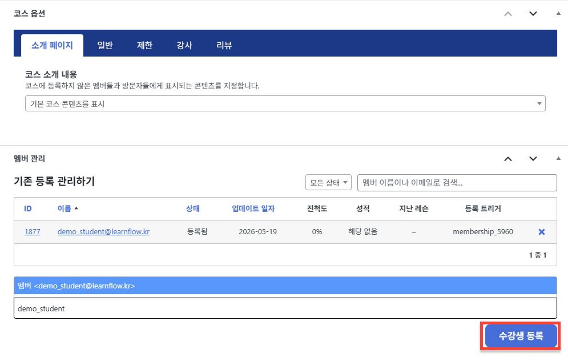
Task: Click the 0% progress cell
Action: (317, 231)
